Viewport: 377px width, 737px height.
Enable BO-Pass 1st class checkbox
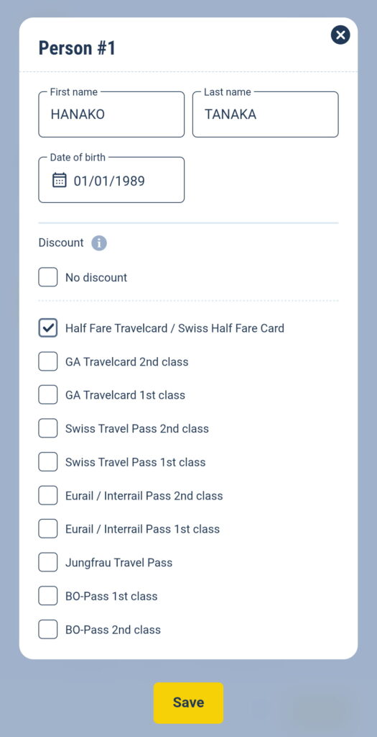point(48,596)
